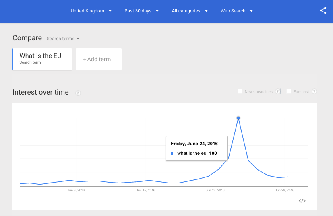Click the help icon beside Interest over time
The image size is (333, 216).
(78, 93)
